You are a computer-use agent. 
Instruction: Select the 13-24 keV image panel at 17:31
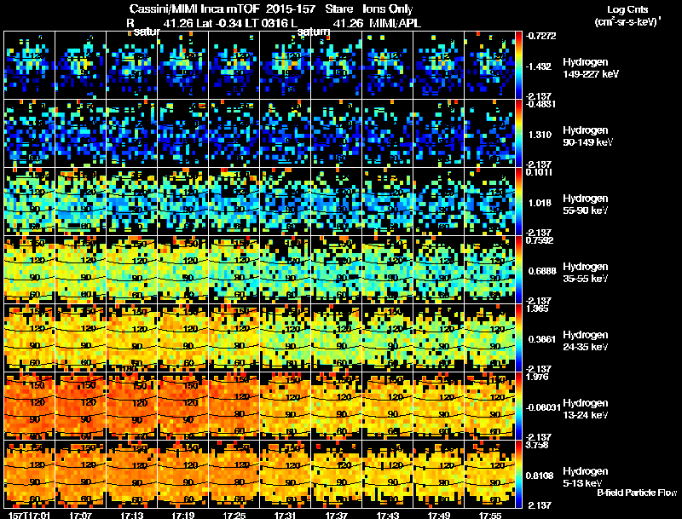click(286, 406)
